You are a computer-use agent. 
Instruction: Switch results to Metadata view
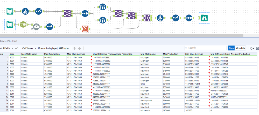click(240, 48)
